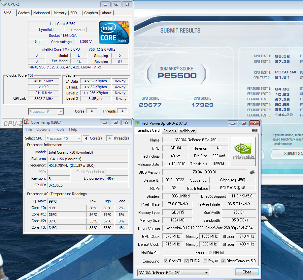Image resolution: width=303 pixels, height=280 pixels.
Task: Open the Memory tab in CPU-Z
Action: pyautogui.click(x=60, y=13)
